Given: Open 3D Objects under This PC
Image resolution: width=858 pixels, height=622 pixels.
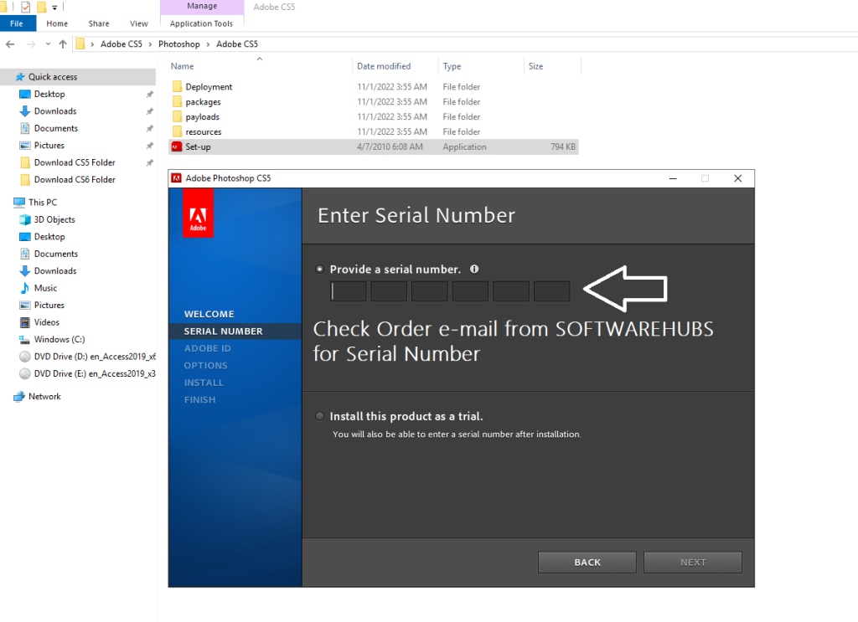Looking at the screenshot, I should pos(54,219).
